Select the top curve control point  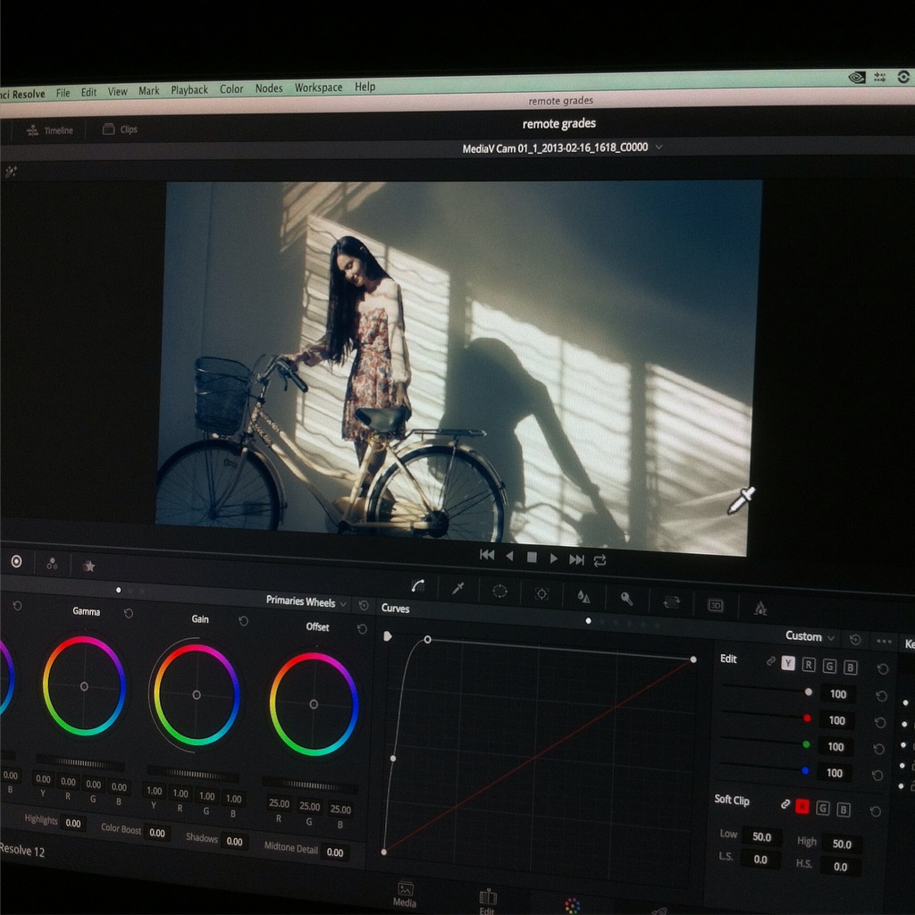coord(427,640)
